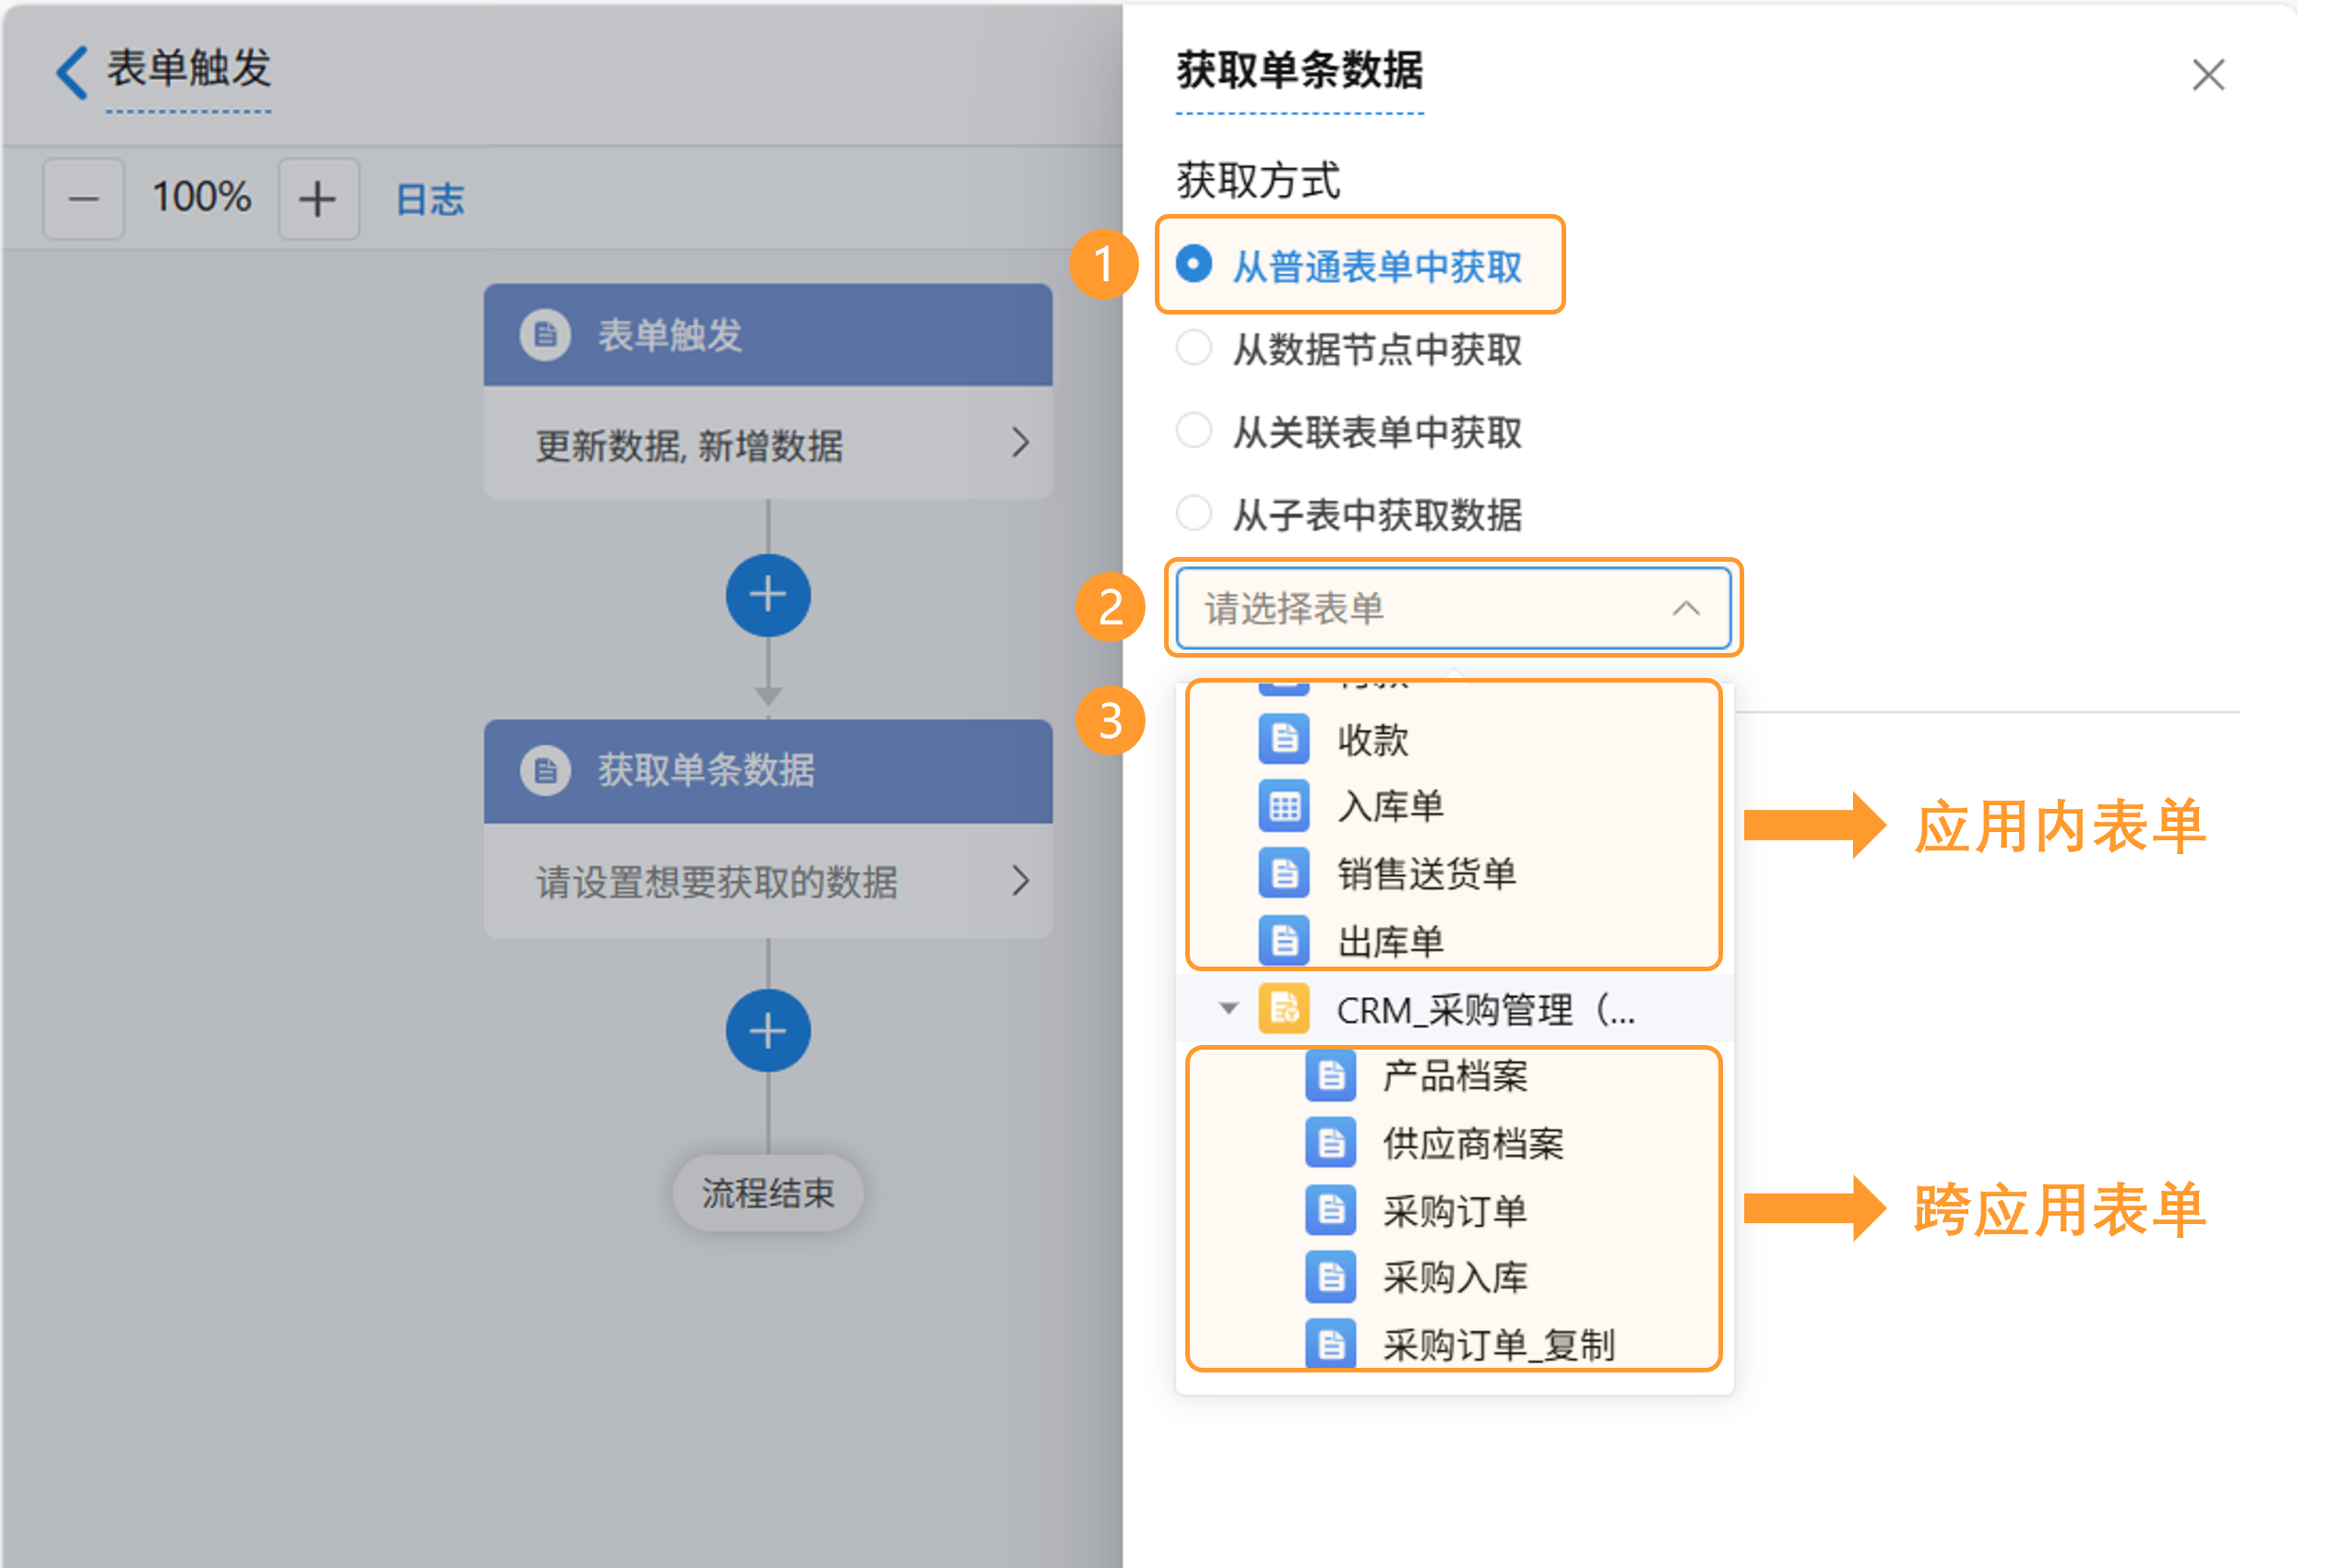Collapse the 请选择表单 dropdown

point(1685,608)
